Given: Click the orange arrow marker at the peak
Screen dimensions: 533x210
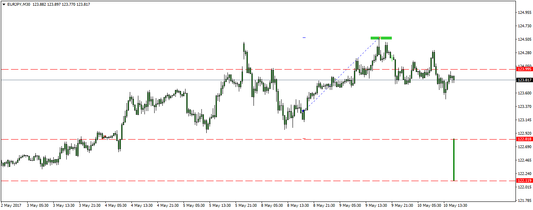Looking at the screenshot, I should point(379,38).
